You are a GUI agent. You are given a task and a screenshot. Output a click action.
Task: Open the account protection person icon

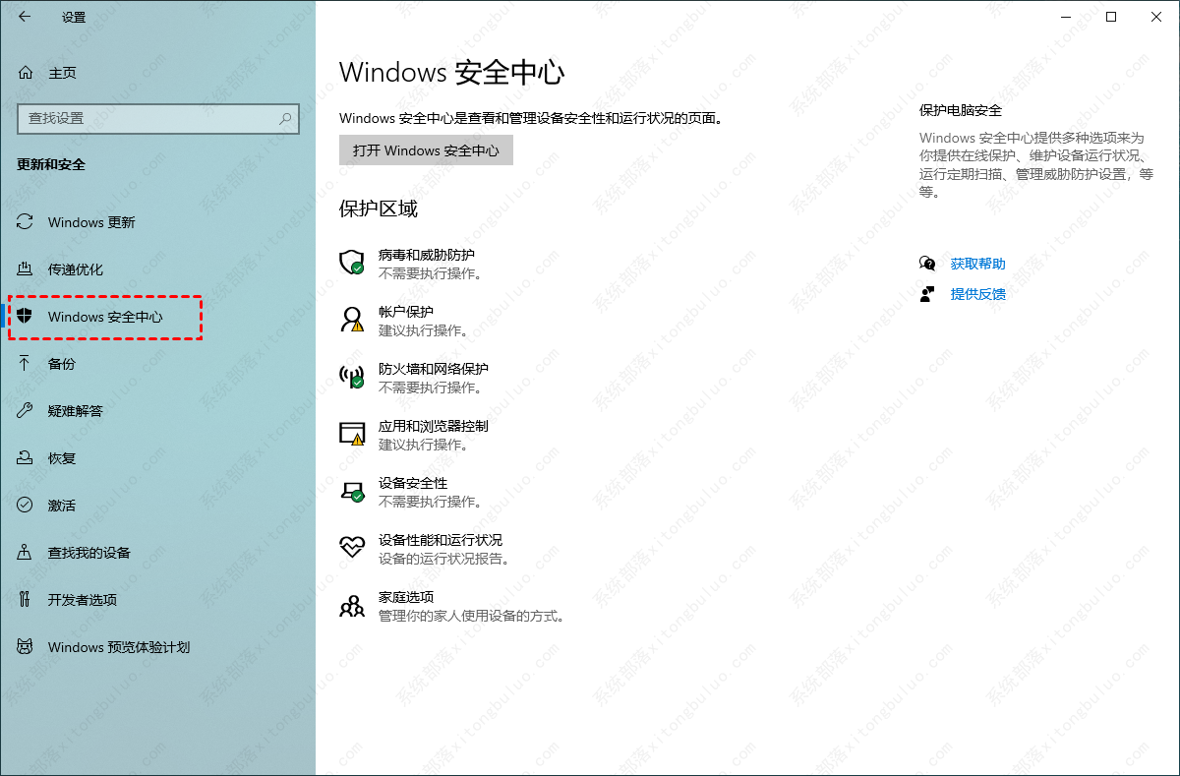coord(352,319)
